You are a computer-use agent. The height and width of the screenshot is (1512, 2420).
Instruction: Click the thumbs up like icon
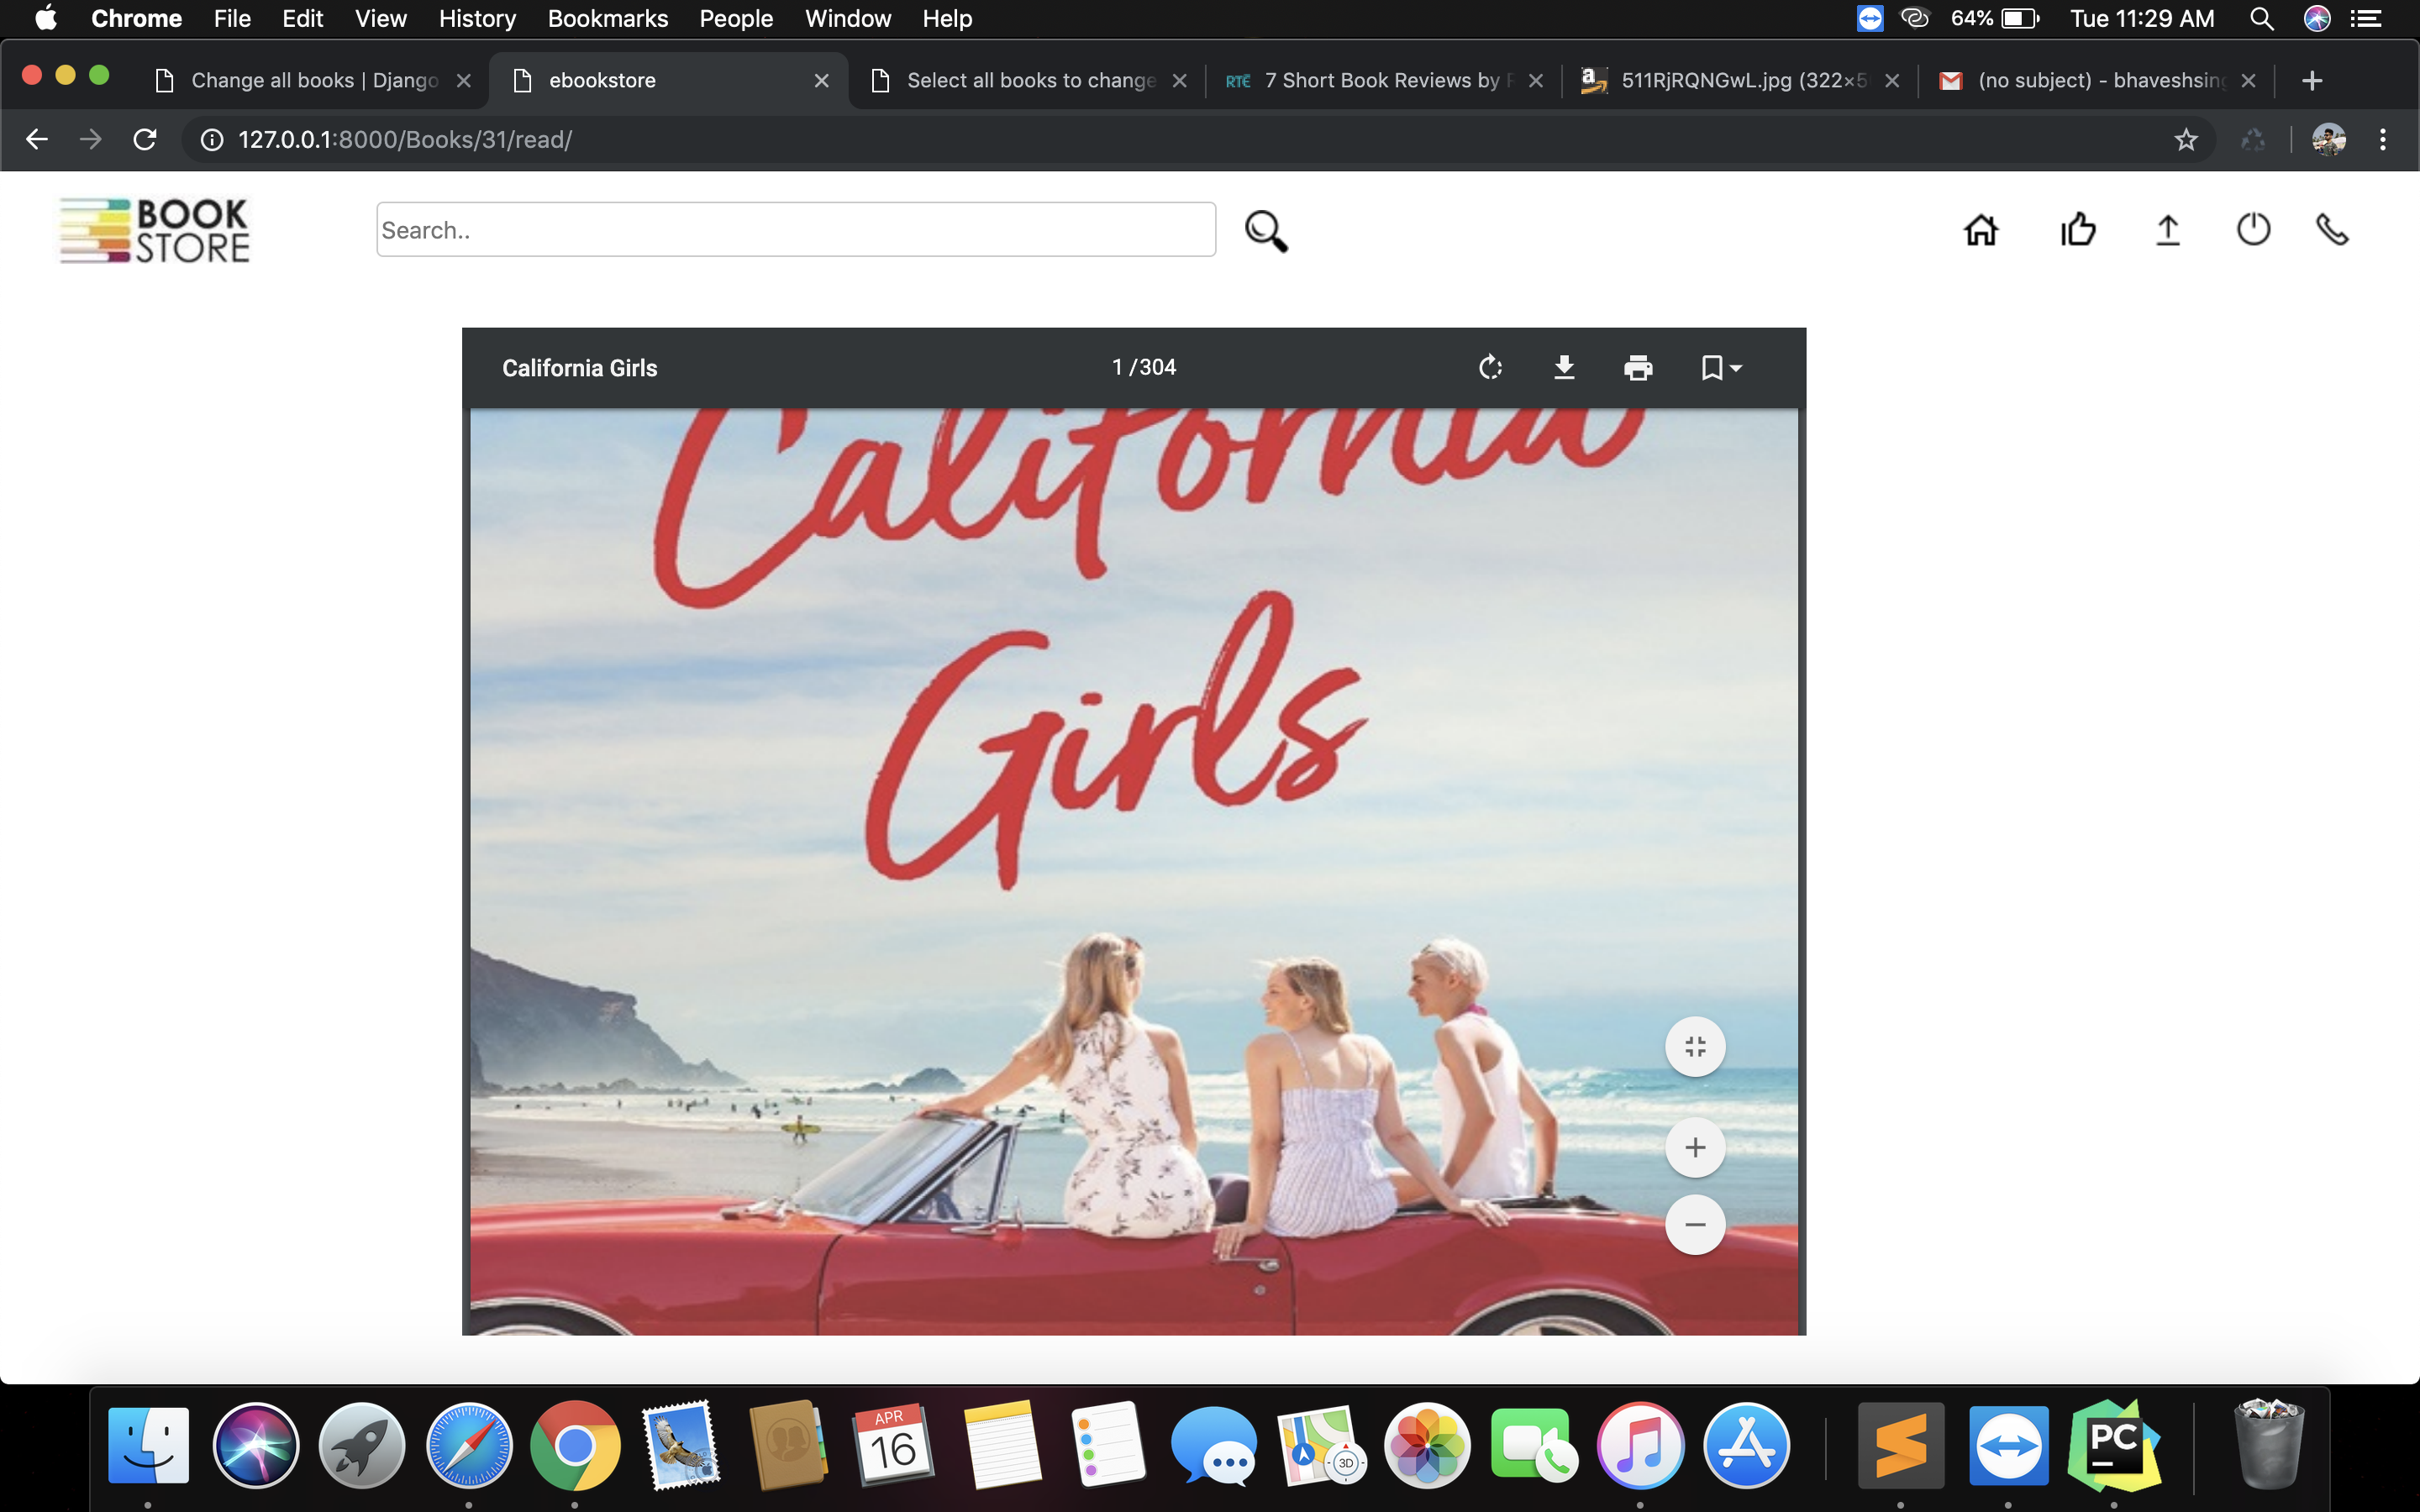(x=2078, y=230)
